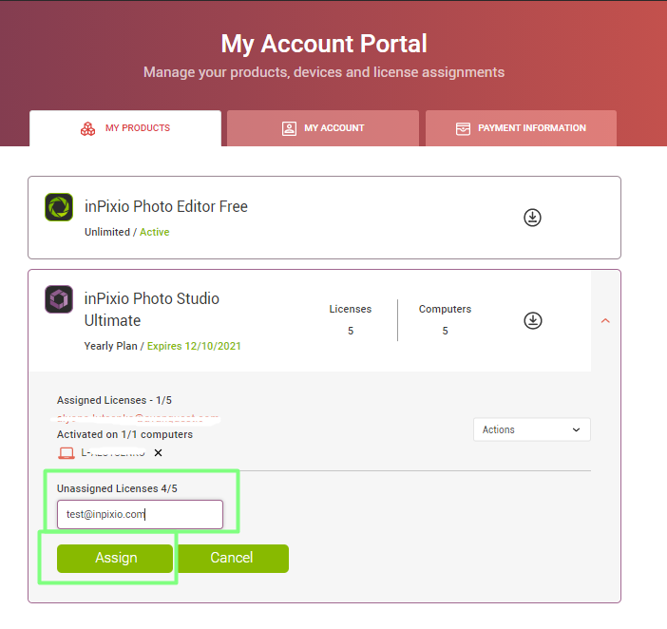Remove the activated computer with X

click(158, 453)
